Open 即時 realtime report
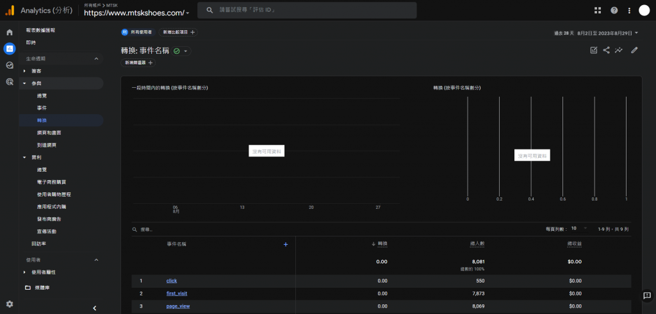This screenshot has width=656, height=314. pyautogui.click(x=31, y=42)
